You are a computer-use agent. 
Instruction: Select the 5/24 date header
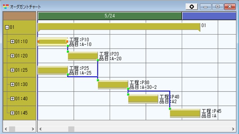pyautogui.click(x=110, y=16)
